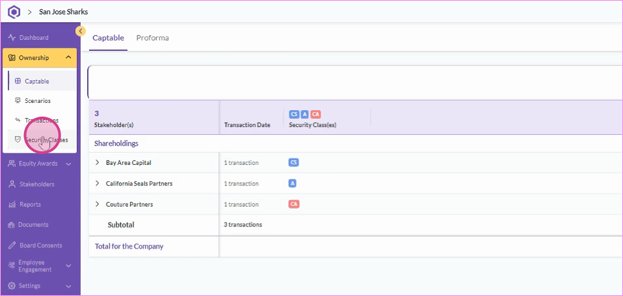Click the Dashboard pulse icon

click(x=11, y=38)
